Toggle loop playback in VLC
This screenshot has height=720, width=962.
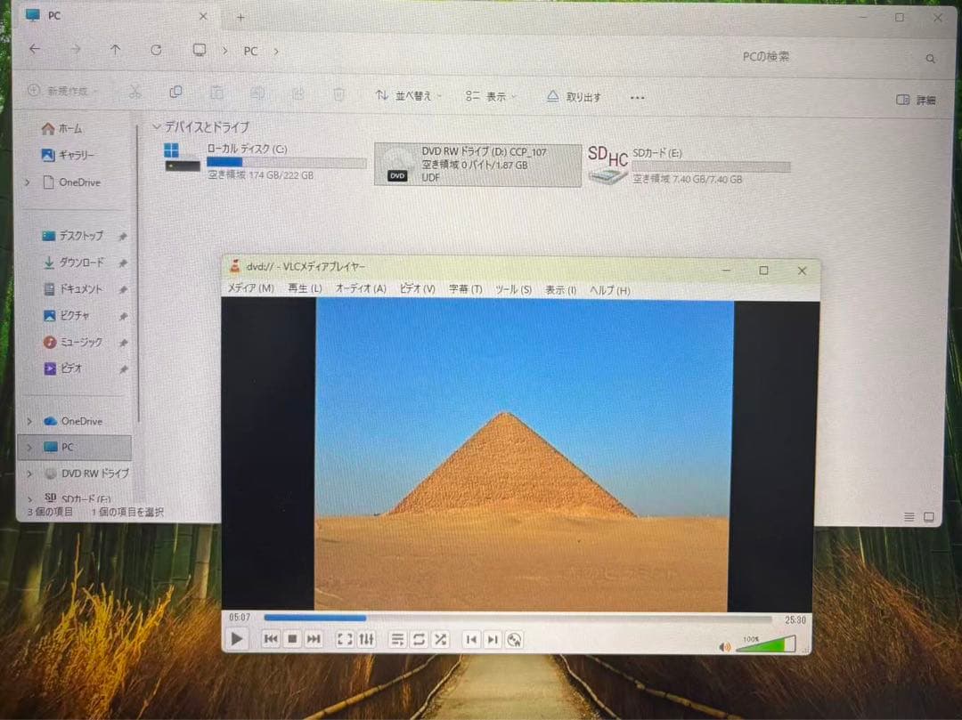[418, 639]
